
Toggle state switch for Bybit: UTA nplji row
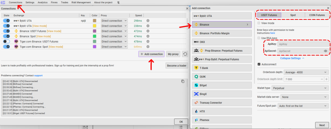click(x=6, y=21)
